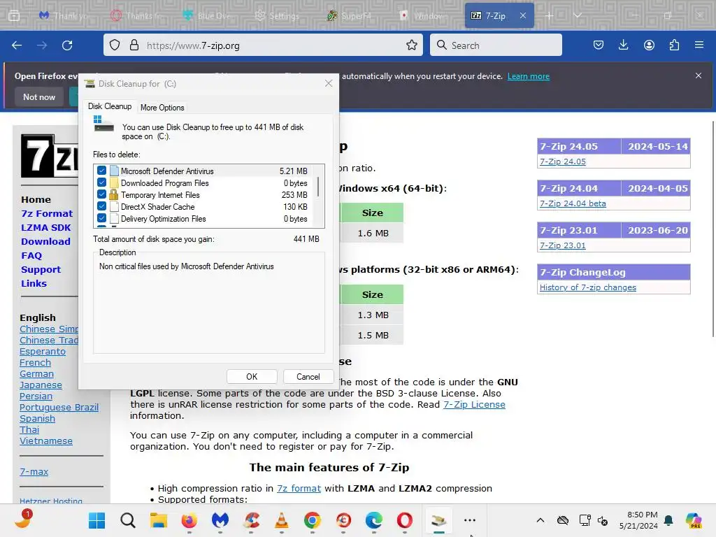Open the Firefox hamburger menu

click(699, 45)
